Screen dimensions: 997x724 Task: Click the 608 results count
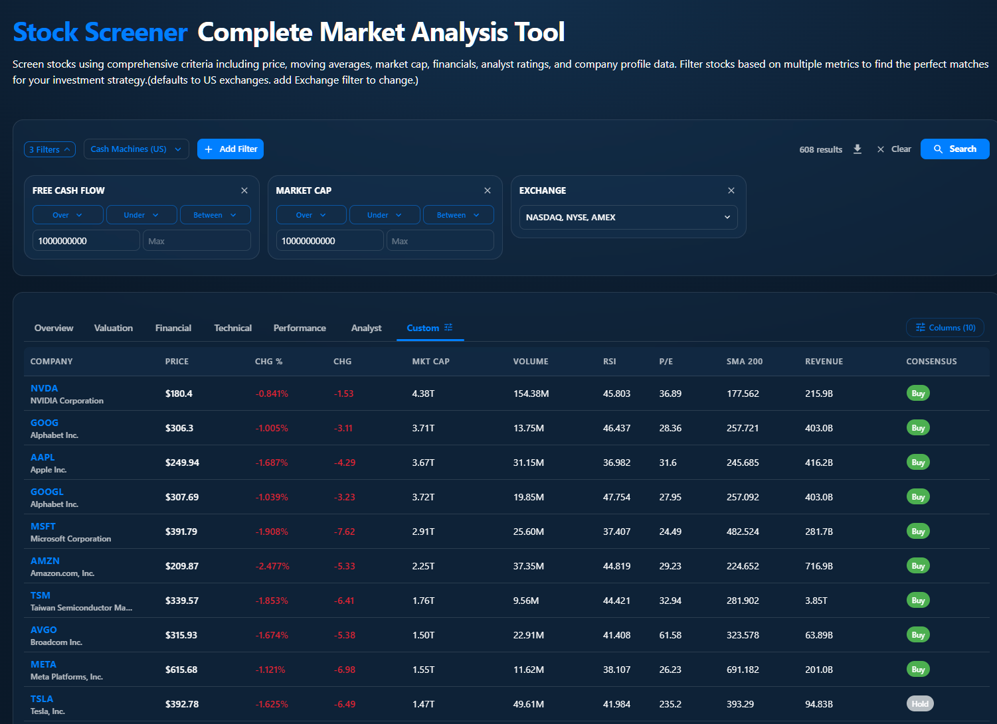point(821,150)
